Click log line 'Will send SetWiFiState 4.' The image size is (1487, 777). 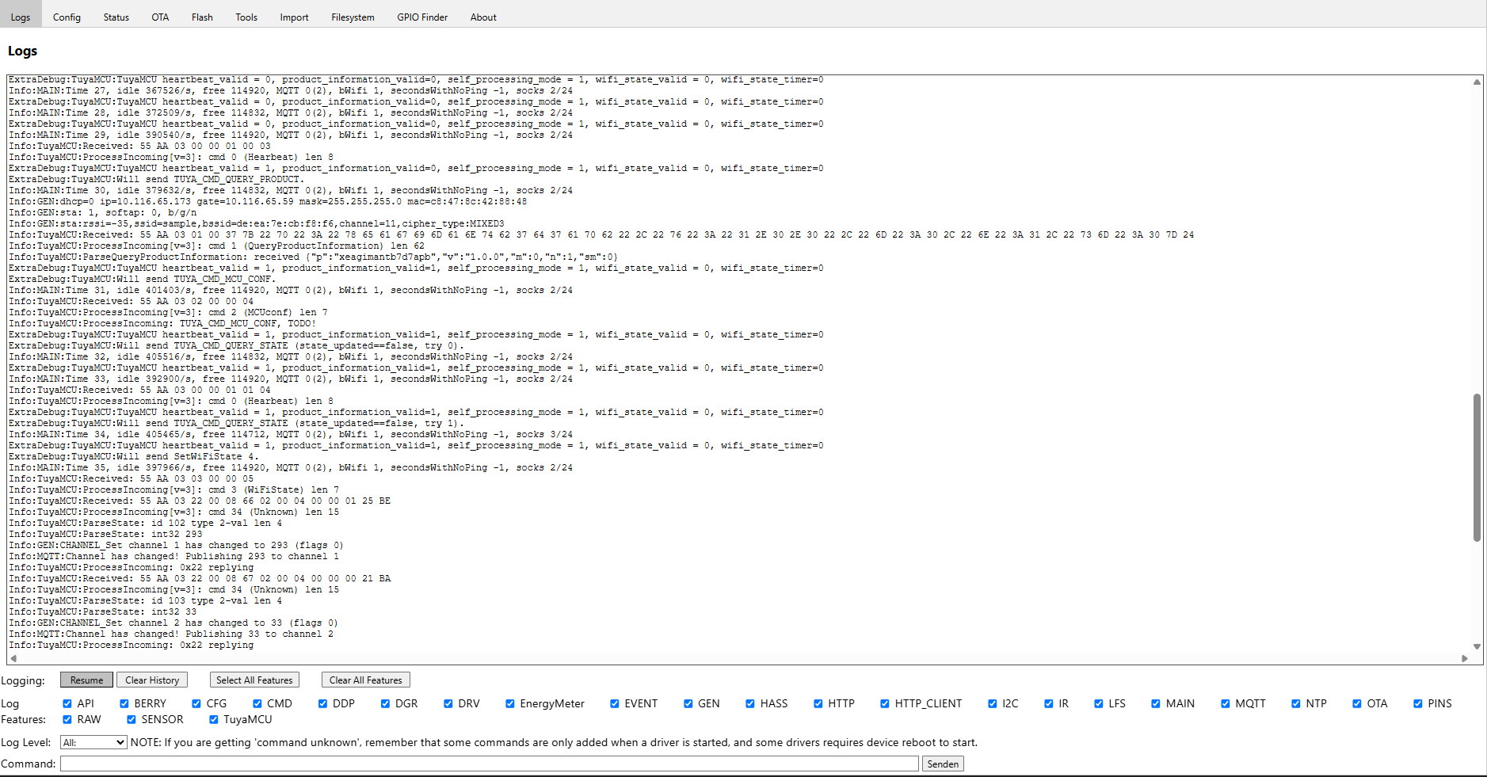134,456
